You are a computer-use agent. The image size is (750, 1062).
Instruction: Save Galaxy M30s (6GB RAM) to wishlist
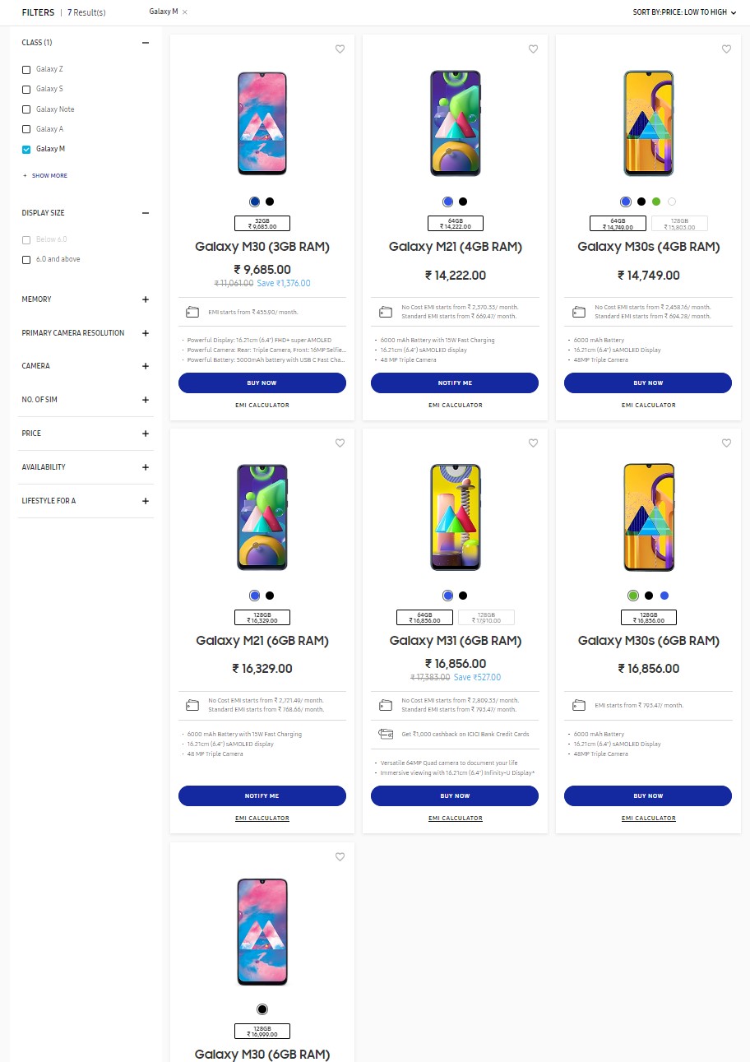(x=726, y=443)
